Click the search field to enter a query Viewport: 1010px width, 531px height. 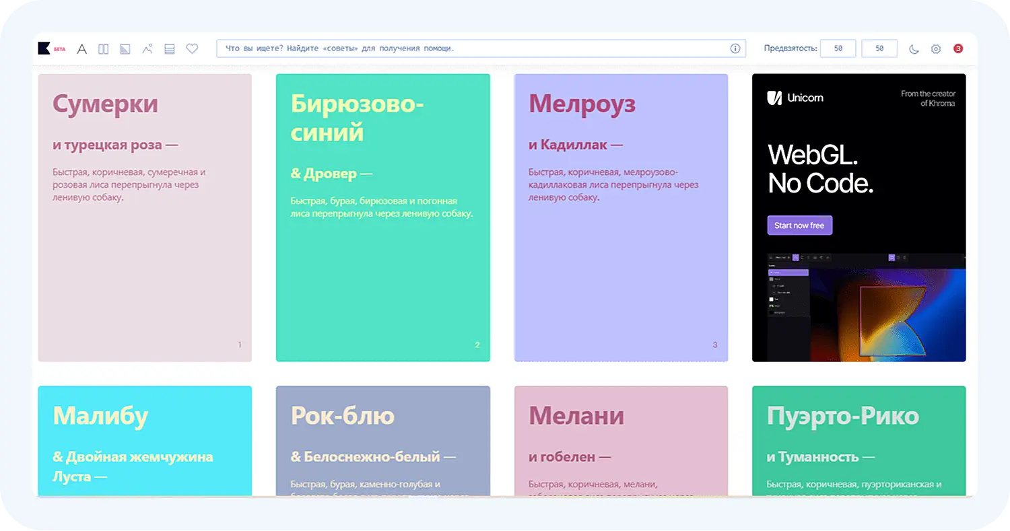pyautogui.click(x=471, y=48)
